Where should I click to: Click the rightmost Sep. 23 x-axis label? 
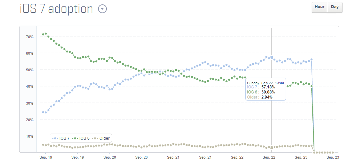tap(332, 157)
